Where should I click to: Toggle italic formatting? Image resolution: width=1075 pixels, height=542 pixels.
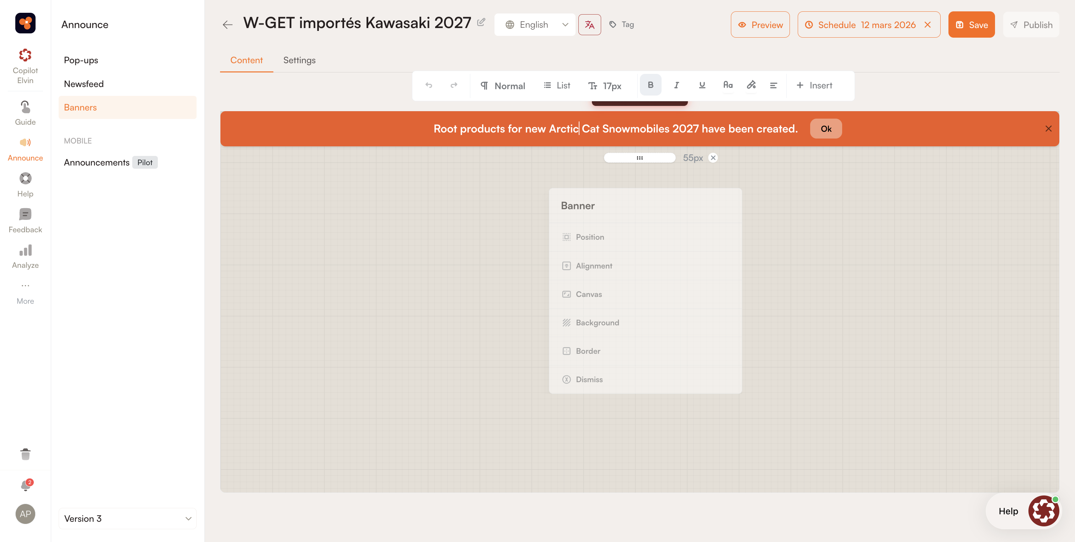pyautogui.click(x=676, y=85)
